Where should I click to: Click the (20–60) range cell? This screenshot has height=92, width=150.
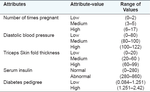click(x=131, y=59)
